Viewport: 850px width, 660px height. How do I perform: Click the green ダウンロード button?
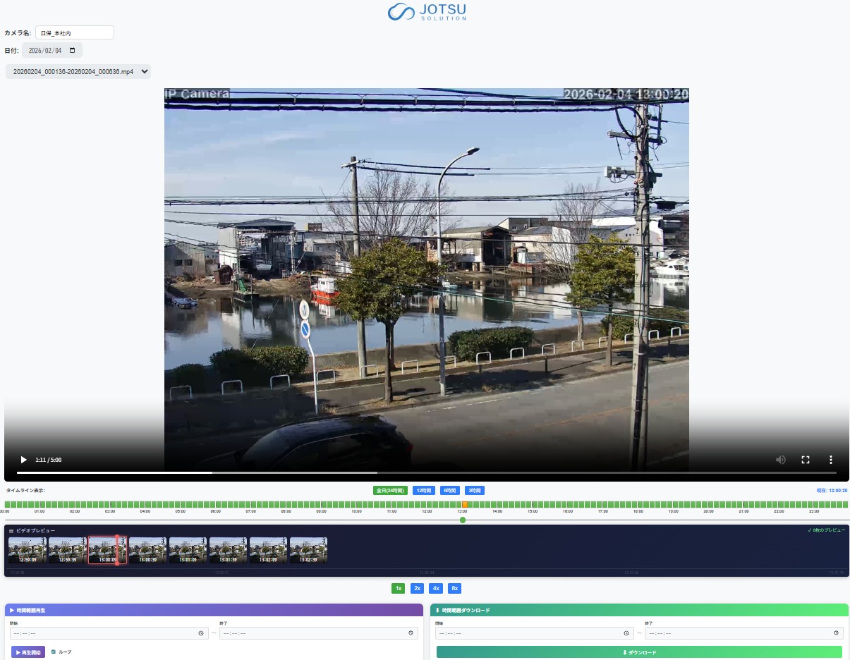[x=639, y=652]
